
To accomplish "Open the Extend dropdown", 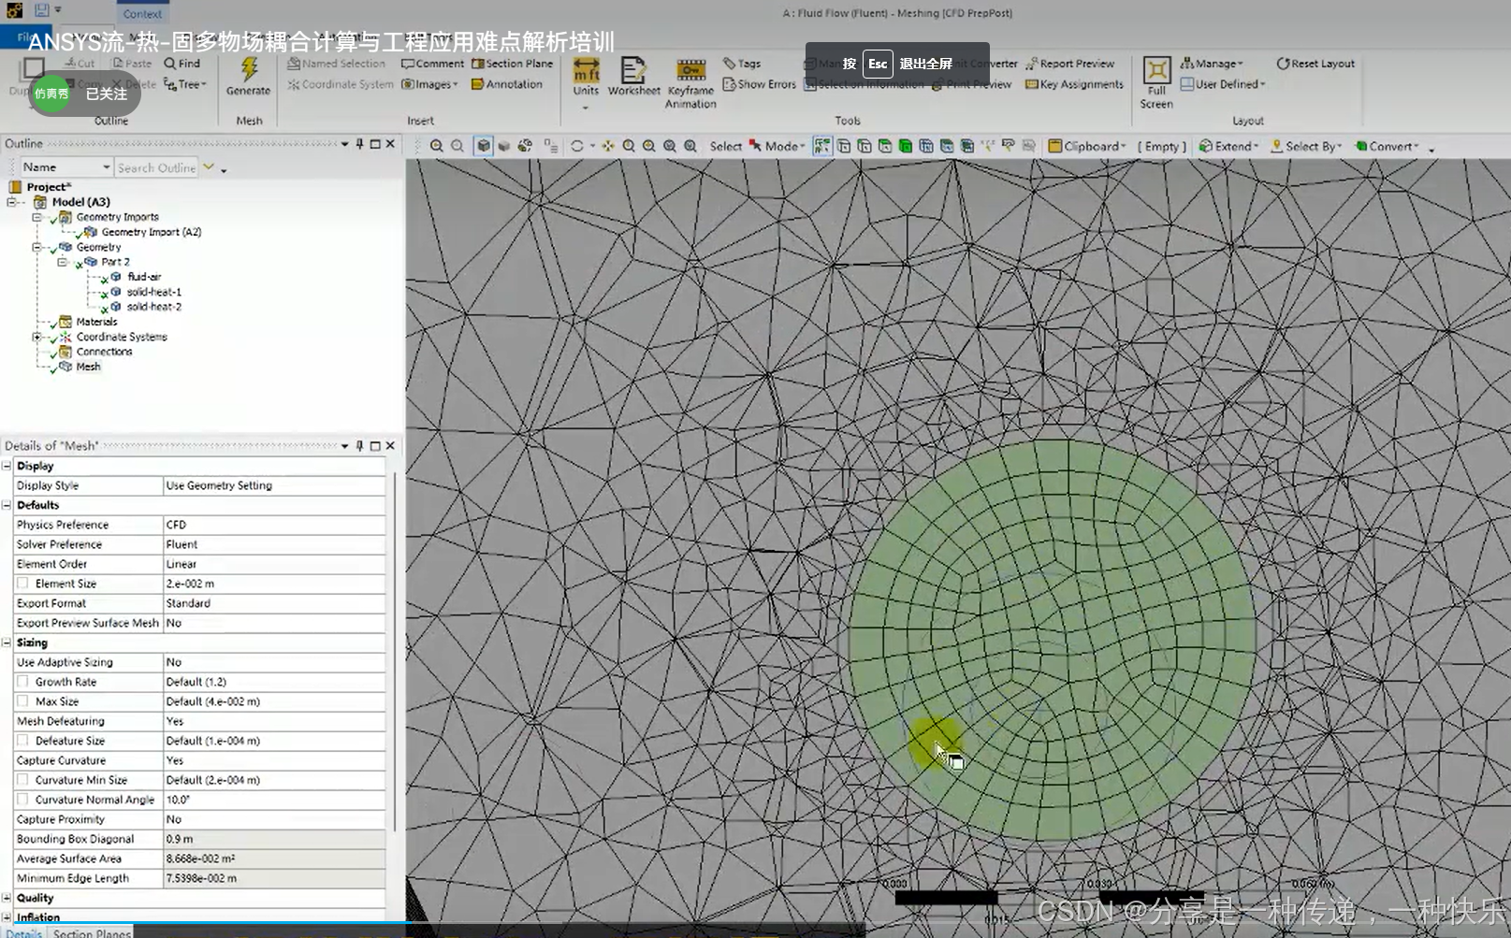I will tap(1228, 146).
